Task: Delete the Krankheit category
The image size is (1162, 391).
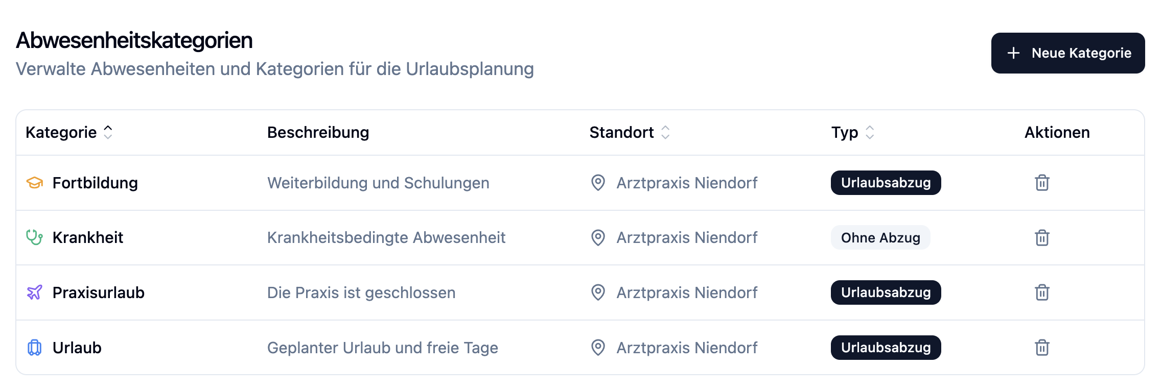Action: coord(1042,238)
